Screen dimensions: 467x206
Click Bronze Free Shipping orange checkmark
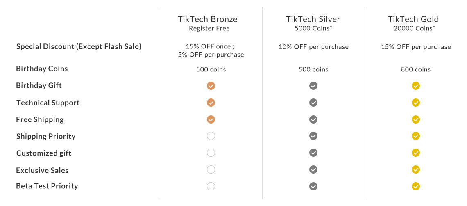tap(211, 119)
